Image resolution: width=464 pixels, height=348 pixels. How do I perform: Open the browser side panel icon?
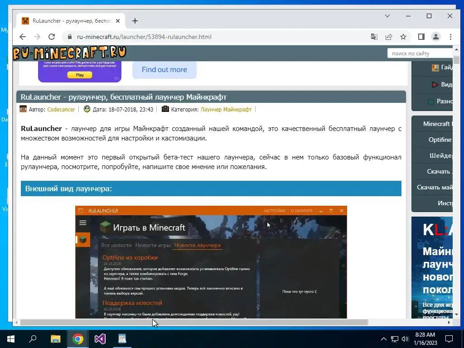[x=421, y=37]
